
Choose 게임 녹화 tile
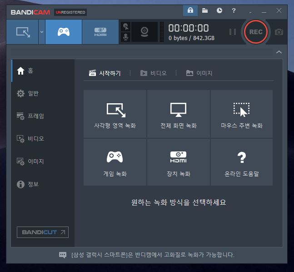point(115,162)
